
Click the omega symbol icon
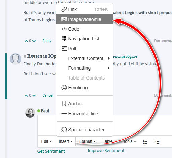64,130
